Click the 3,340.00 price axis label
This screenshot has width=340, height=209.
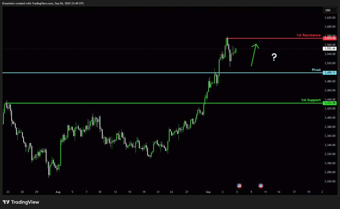pos(330,145)
